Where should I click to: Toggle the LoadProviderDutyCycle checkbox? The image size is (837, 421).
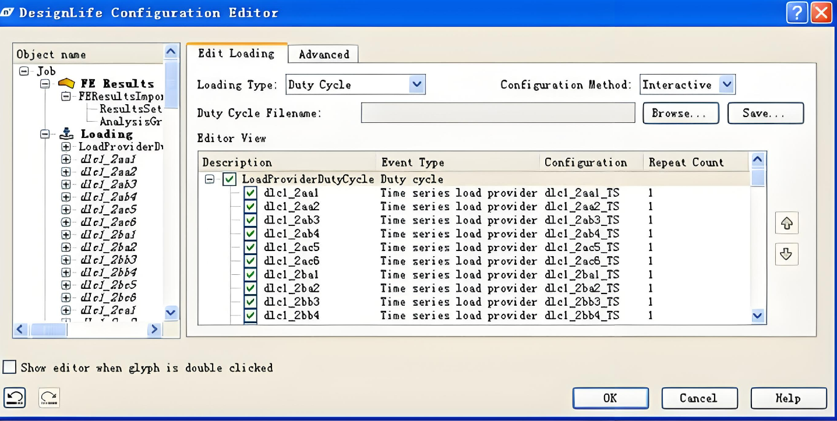[x=229, y=179]
